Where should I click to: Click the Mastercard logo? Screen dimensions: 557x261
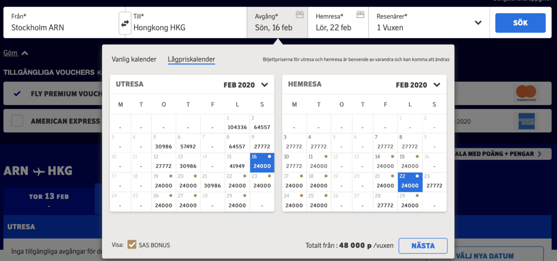tap(525, 94)
